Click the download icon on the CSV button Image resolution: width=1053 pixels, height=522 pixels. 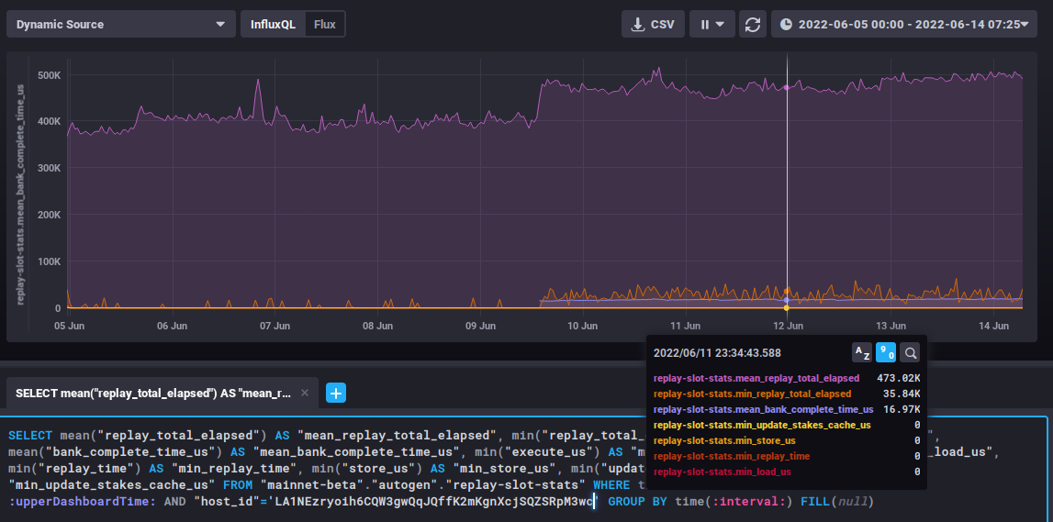[x=637, y=24]
